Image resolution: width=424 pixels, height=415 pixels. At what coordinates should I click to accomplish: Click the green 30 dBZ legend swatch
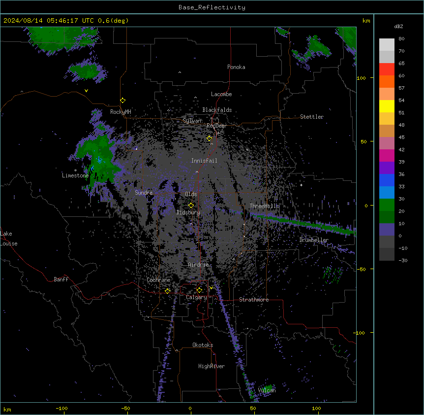(387, 205)
